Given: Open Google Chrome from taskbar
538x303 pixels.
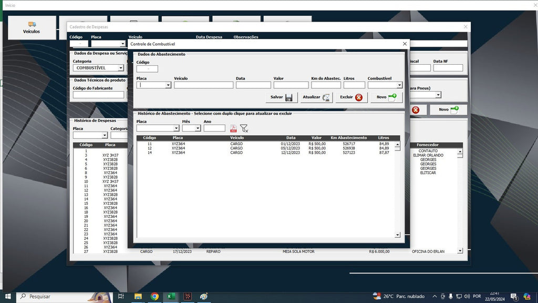Looking at the screenshot, I should tap(154, 296).
